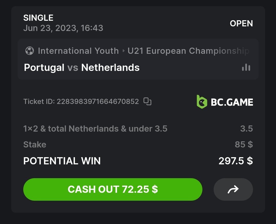Click the 85 $ stake amount
This screenshot has height=224, width=276.
[244, 144]
